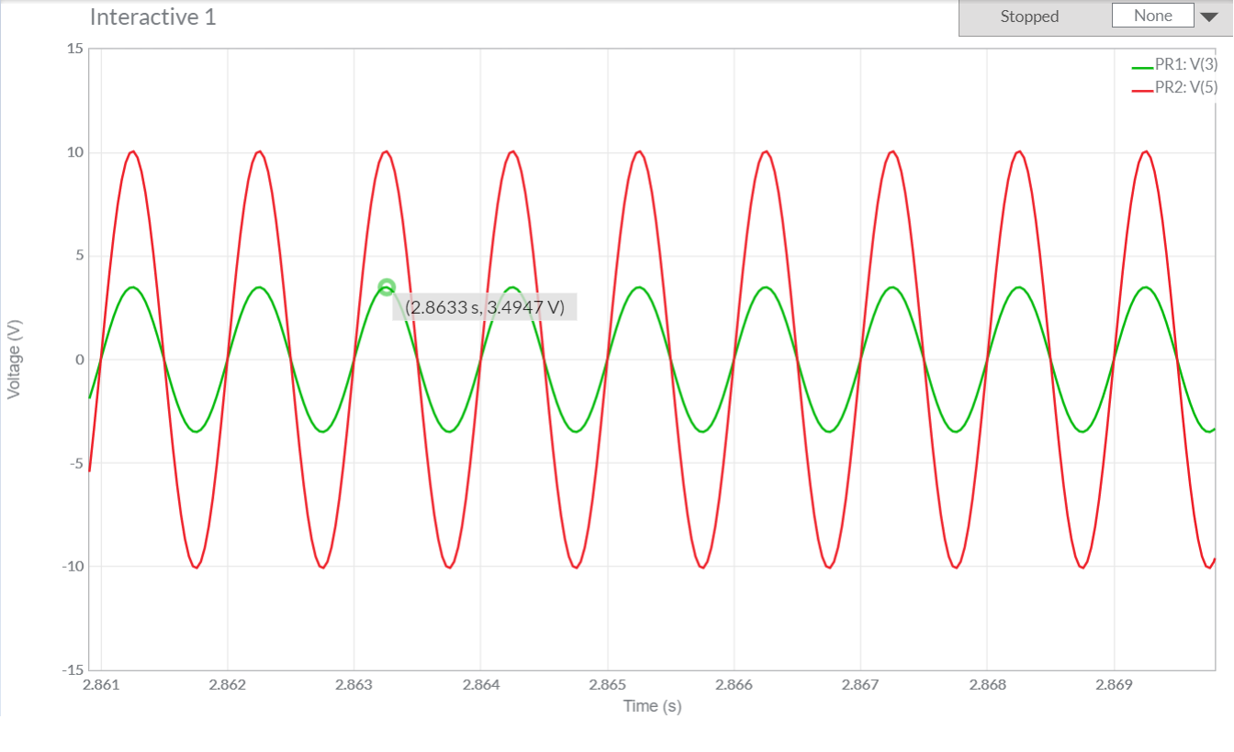Click the Stopped status label
The height and width of the screenshot is (752, 1234).
pyautogui.click(x=1029, y=17)
